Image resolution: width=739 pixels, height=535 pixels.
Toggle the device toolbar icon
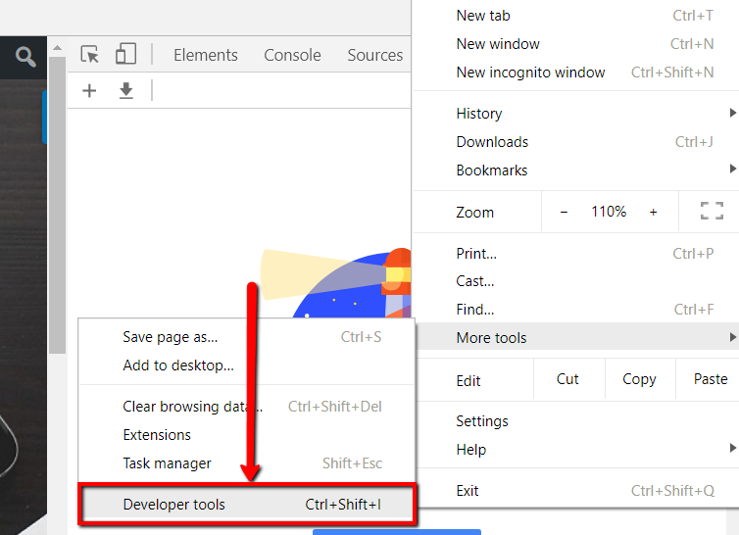click(125, 55)
